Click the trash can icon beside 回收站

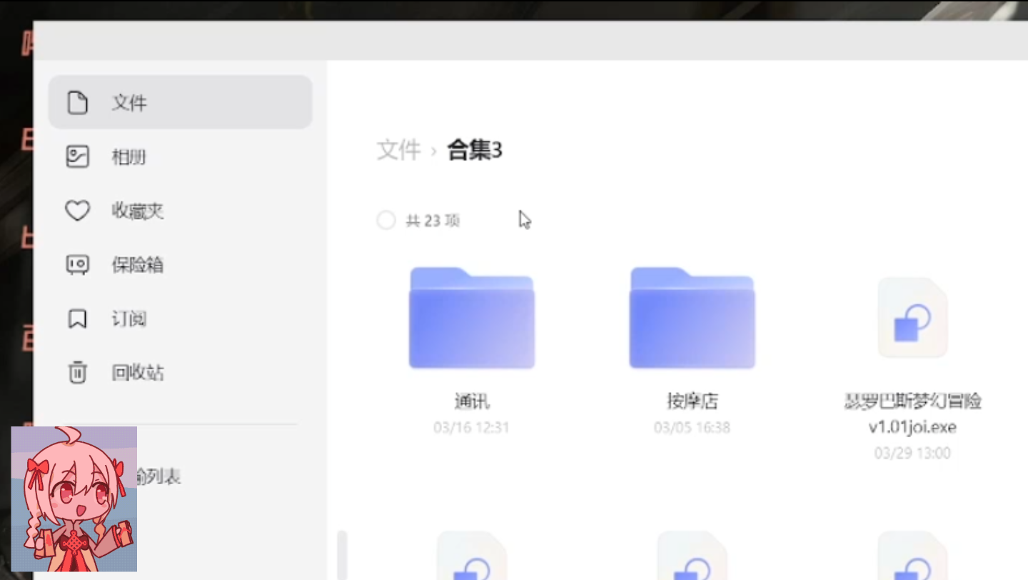pyautogui.click(x=77, y=372)
